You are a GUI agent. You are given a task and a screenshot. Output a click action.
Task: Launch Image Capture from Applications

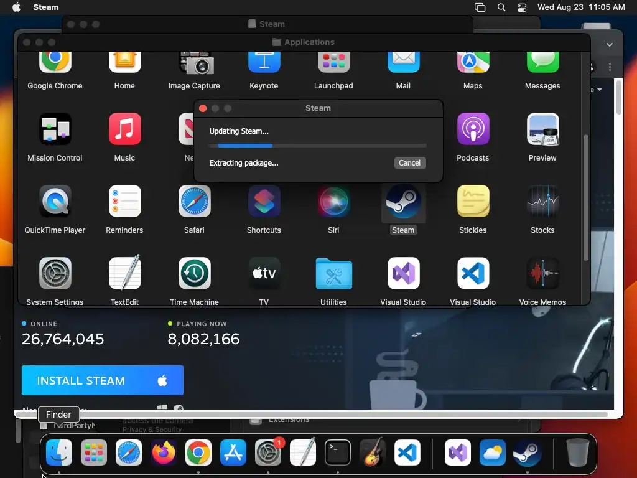pos(196,63)
